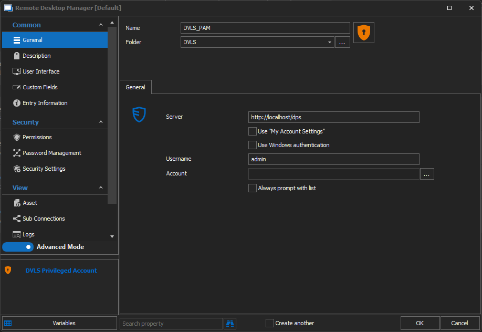Select Security Settings in sidebar

[44, 169]
